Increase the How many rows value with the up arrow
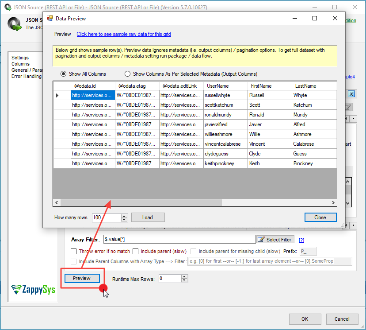 coord(124,215)
